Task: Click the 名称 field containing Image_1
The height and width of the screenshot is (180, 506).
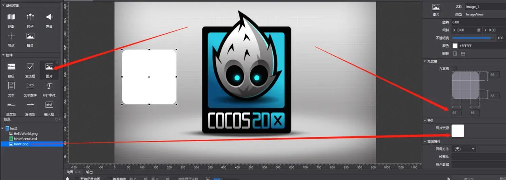Action: pos(485,7)
